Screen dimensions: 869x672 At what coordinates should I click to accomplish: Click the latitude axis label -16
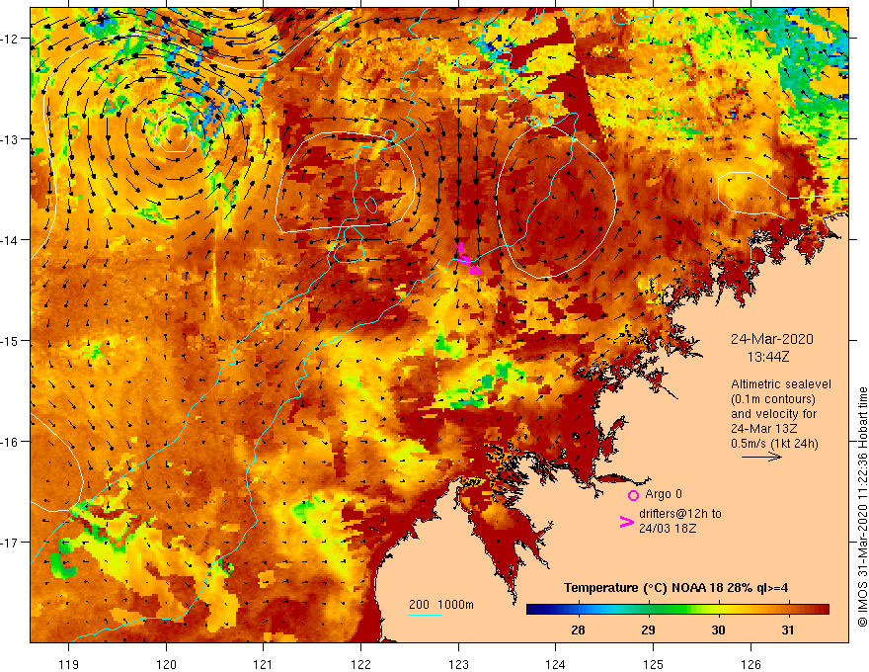(x=11, y=442)
